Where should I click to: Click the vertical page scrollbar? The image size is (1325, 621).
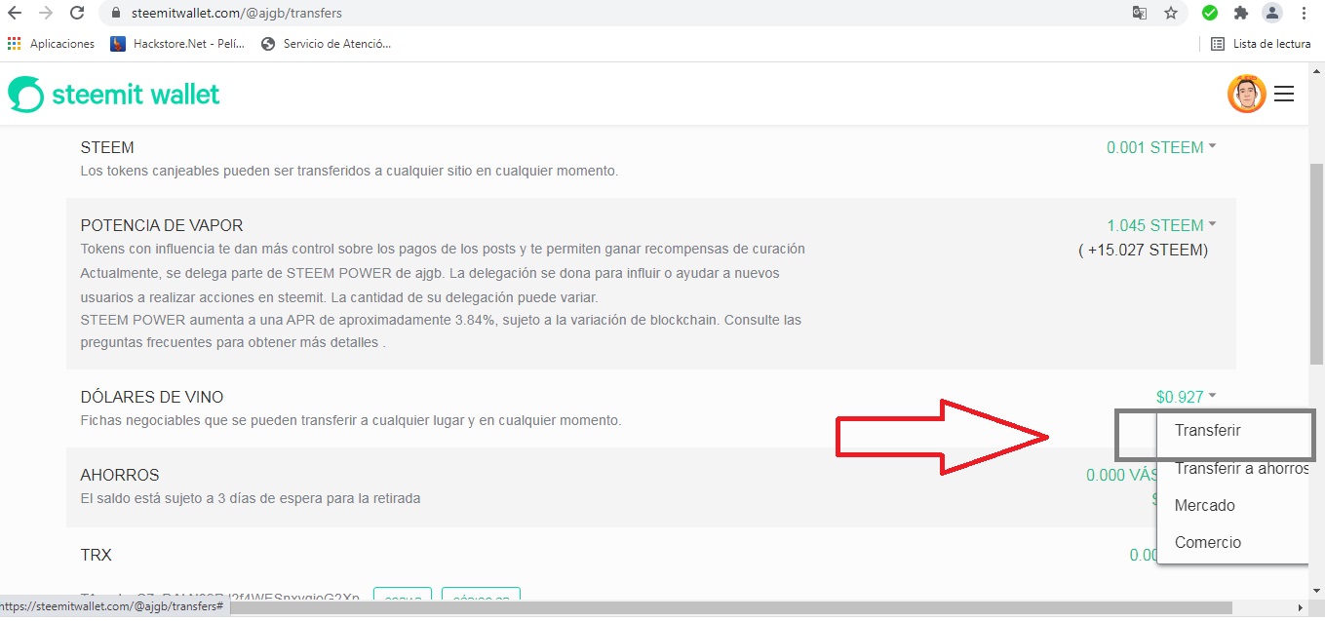pyautogui.click(x=1316, y=263)
